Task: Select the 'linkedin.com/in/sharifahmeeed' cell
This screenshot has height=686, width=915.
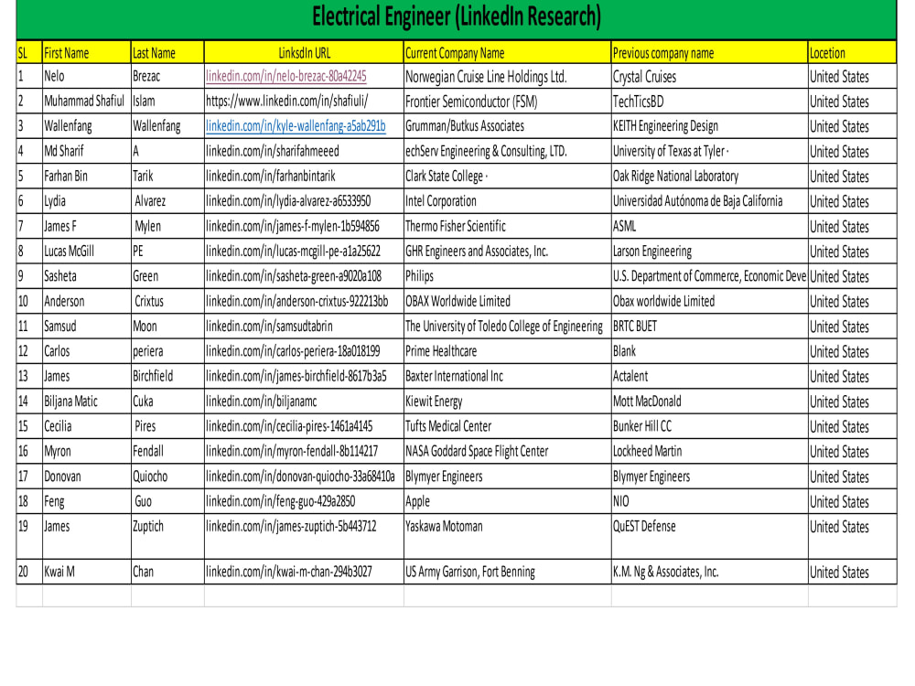Action: click(x=304, y=151)
